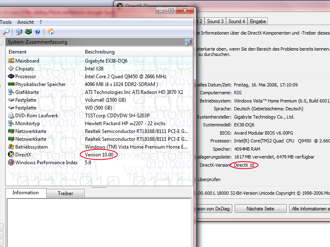Click the System-Zusammenfassung header computer icon
This screenshot has width=330, height=247.
(188, 42)
